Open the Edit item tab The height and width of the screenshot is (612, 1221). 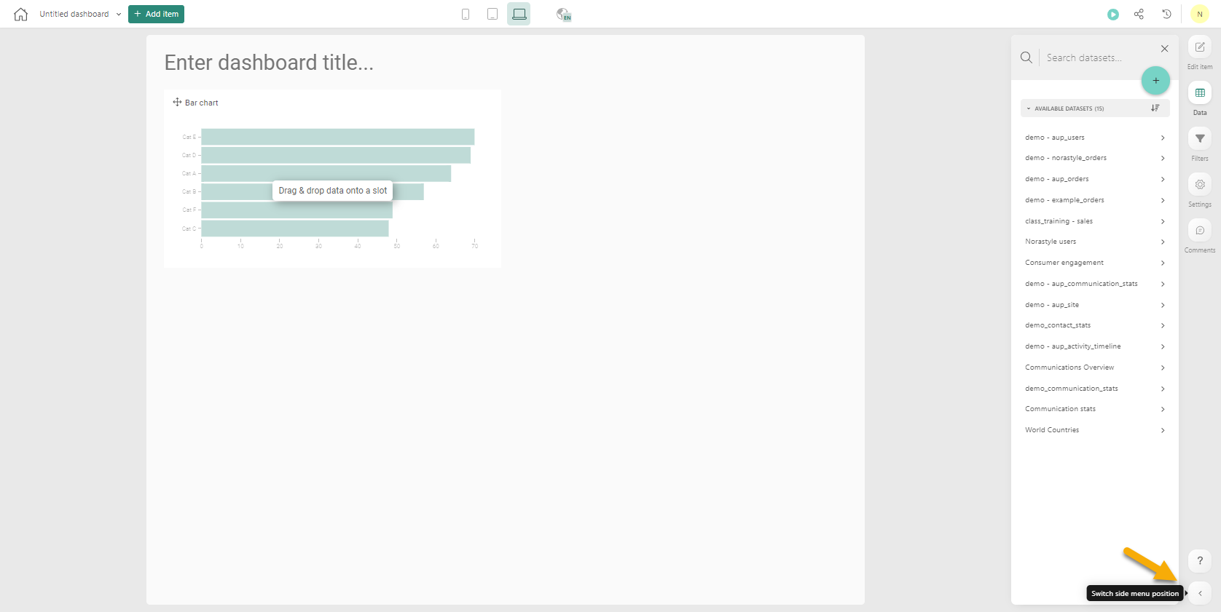(x=1199, y=48)
